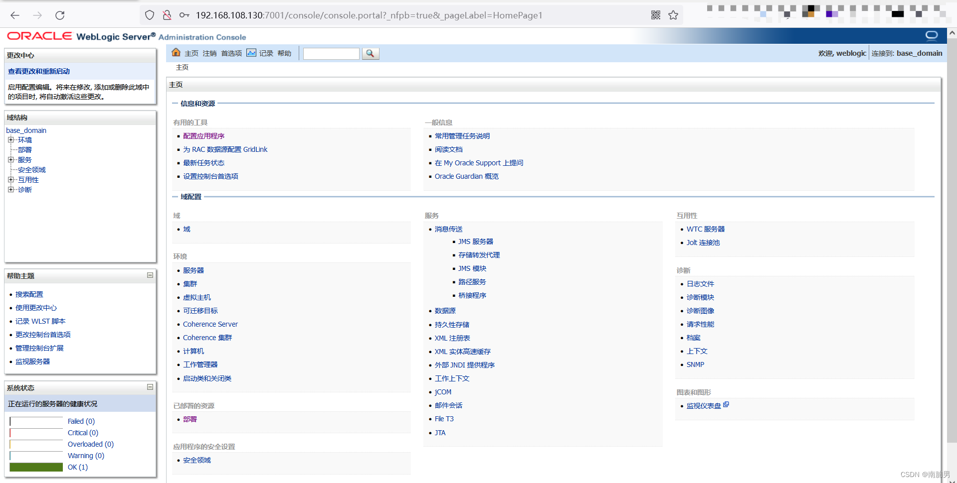This screenshot has width=957, height=483.
Task: Click the Failed (0) health status
Action: pyautogui.click(x=81, y=421)
